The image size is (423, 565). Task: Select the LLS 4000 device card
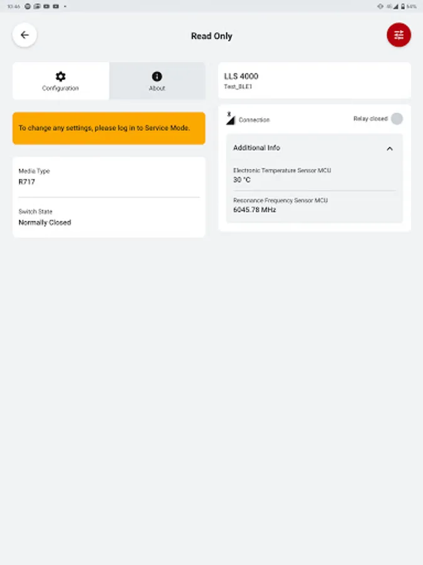[315, 80]
